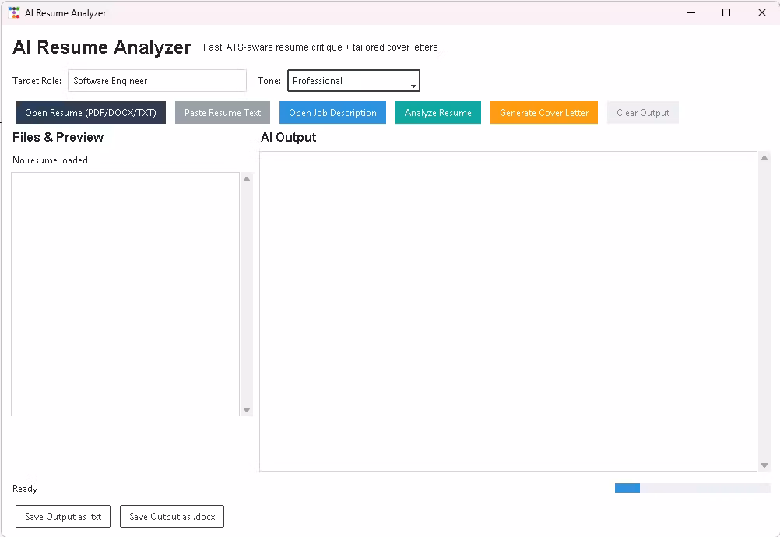This screenshot has width=780, height=537.
Task: Click the Target Role input field
Action: click(x=156, y=81)
